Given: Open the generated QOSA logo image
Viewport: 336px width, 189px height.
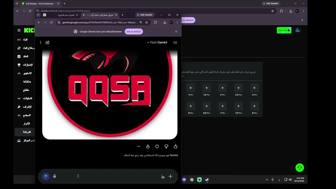Looking at the screenshot, I should (110, 94).
